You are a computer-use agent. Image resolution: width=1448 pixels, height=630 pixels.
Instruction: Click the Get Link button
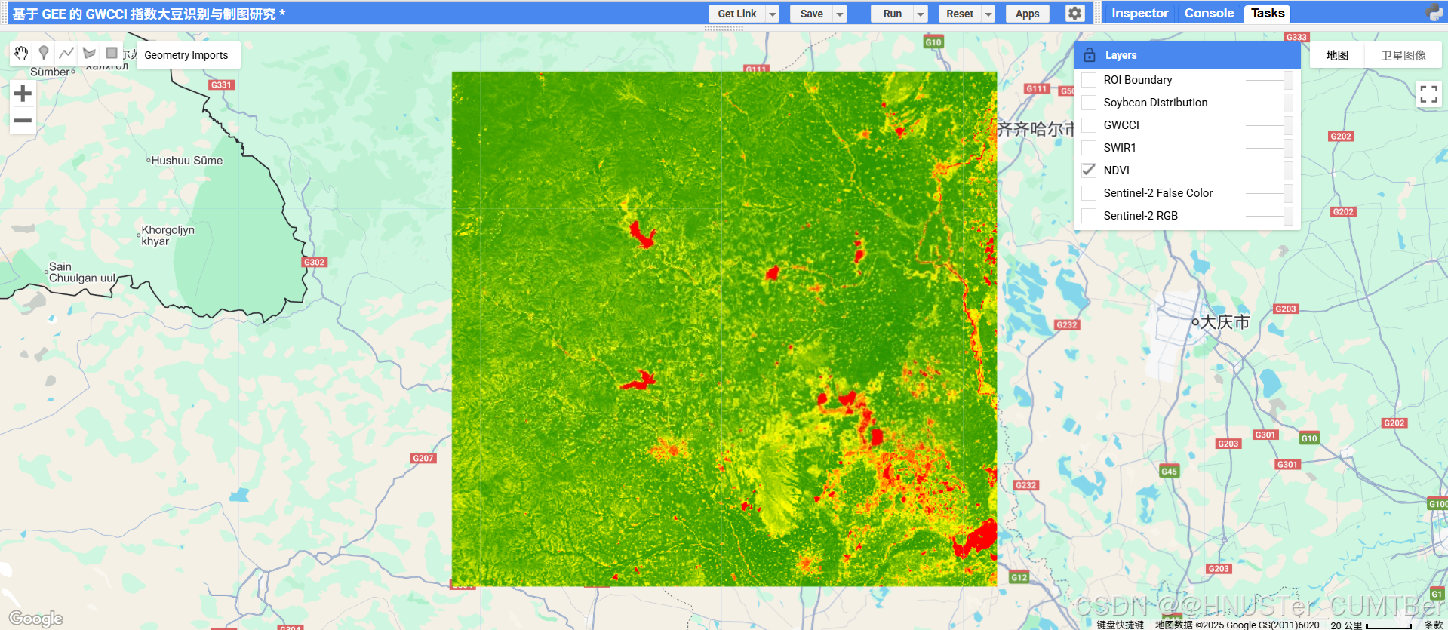point(737,14)
